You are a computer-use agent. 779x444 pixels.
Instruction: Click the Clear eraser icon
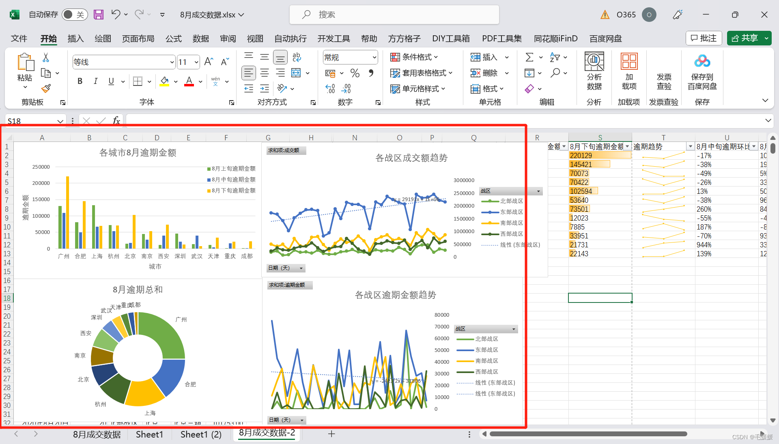(x=529, y=88)
